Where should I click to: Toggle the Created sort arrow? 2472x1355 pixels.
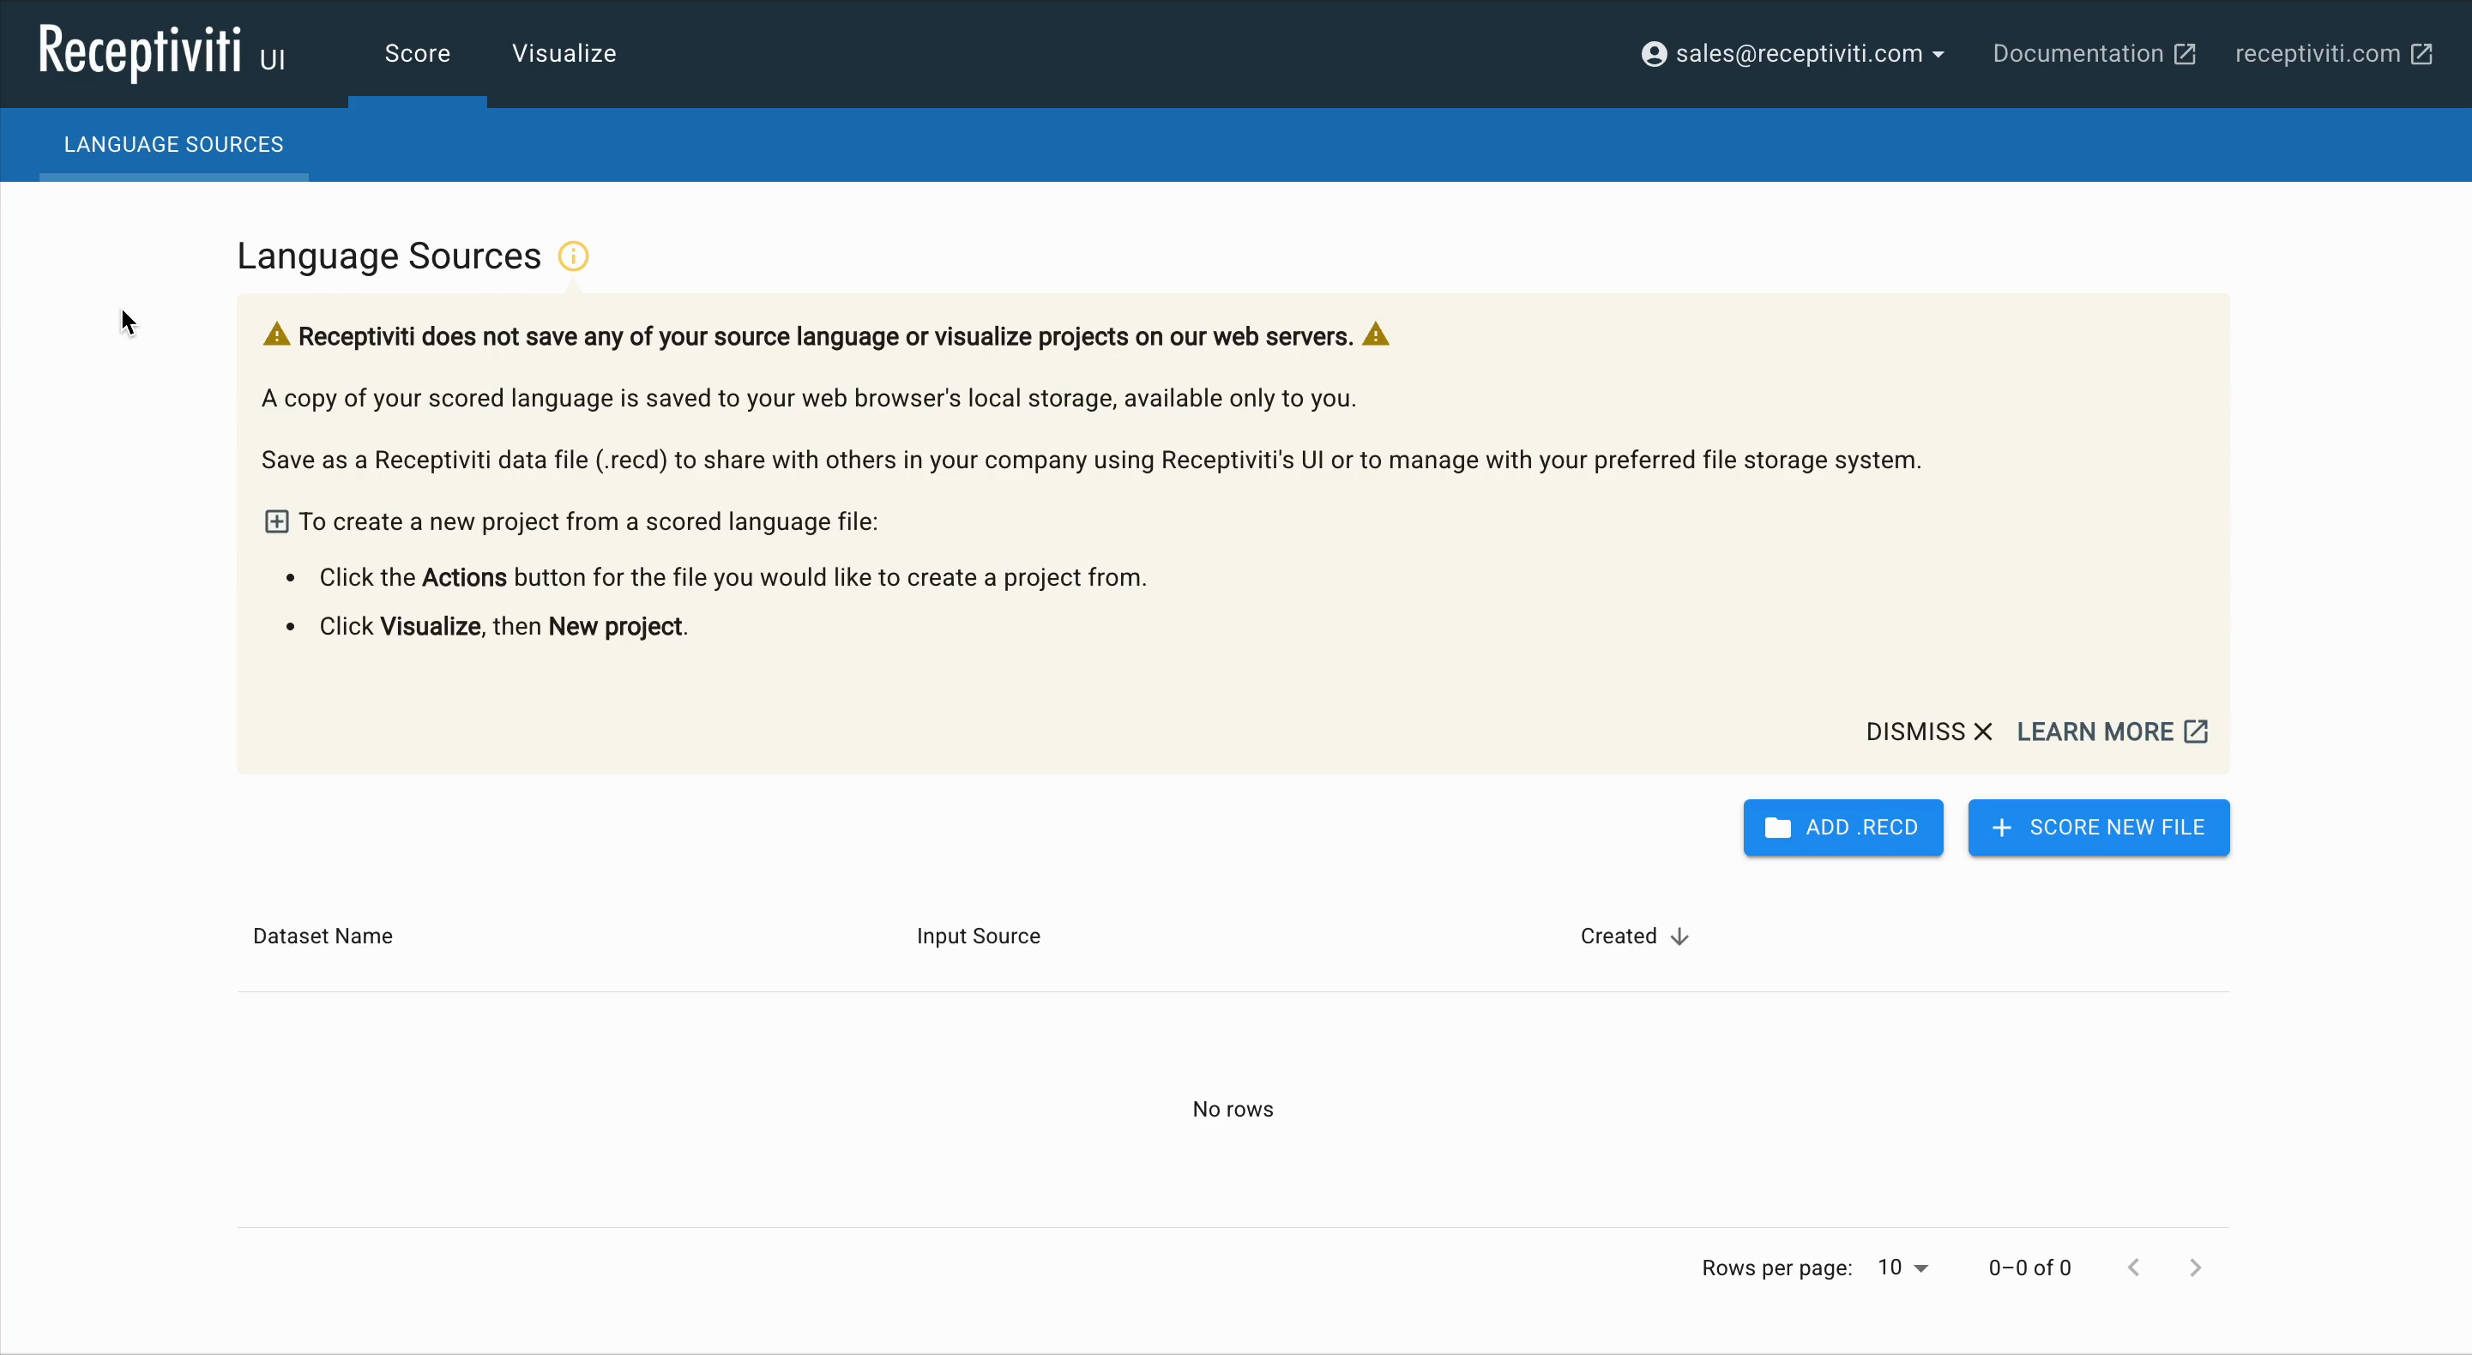click(1679, 936)
